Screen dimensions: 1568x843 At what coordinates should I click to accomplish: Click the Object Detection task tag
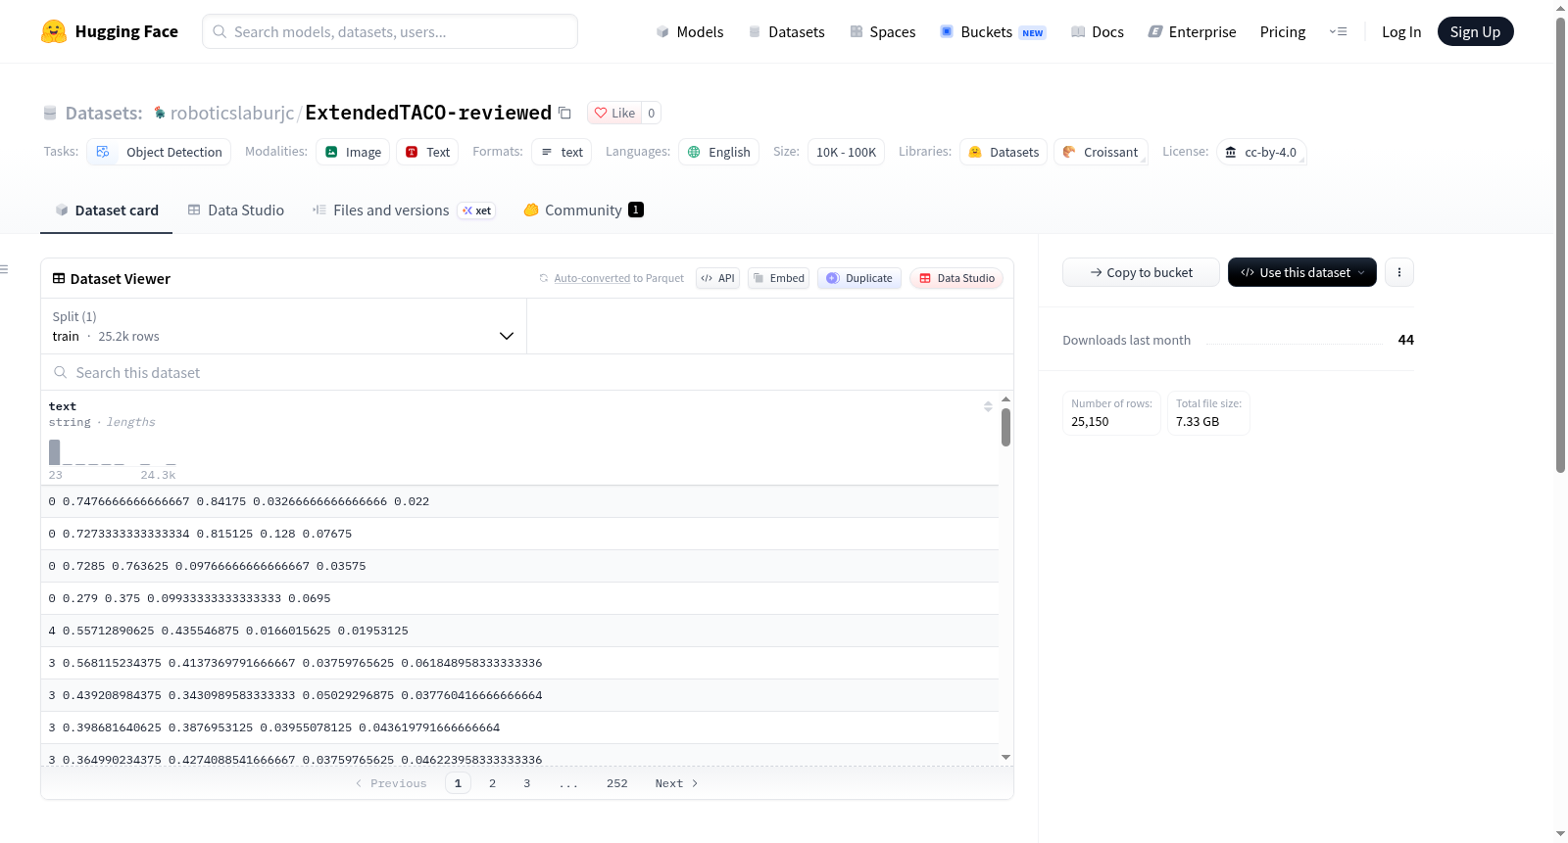tap(159, 152)
